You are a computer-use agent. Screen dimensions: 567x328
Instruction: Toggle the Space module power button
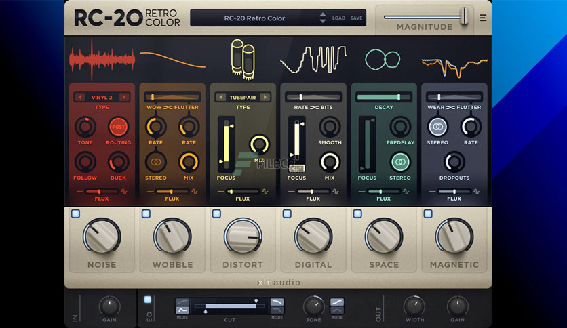coord(357,213)
